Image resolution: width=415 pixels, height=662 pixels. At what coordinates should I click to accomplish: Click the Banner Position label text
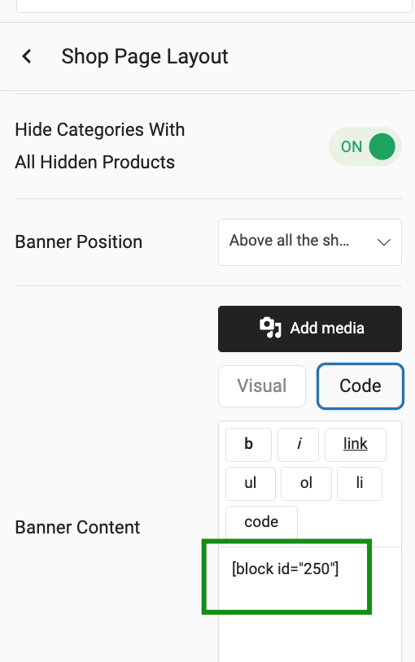[x=79, y=242]
